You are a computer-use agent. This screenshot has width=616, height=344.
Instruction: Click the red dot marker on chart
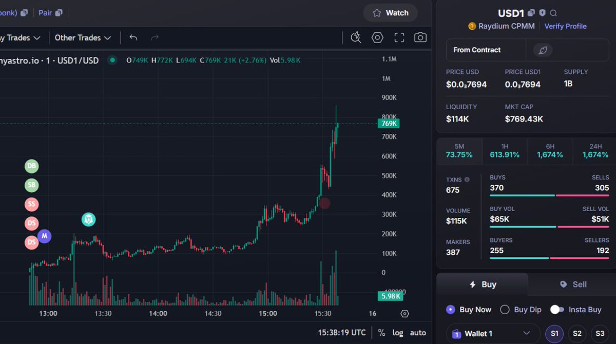pos(324,203)
